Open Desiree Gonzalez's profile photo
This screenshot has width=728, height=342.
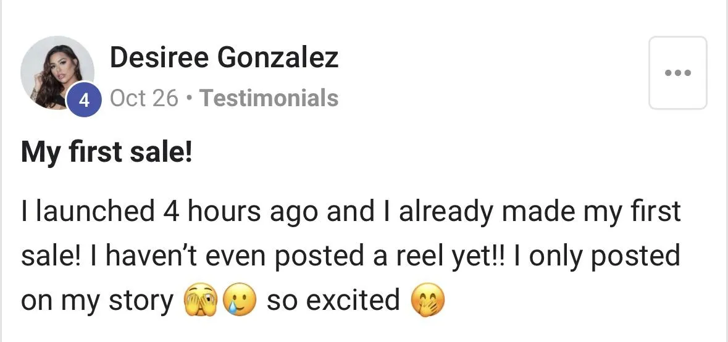point(57,73)
